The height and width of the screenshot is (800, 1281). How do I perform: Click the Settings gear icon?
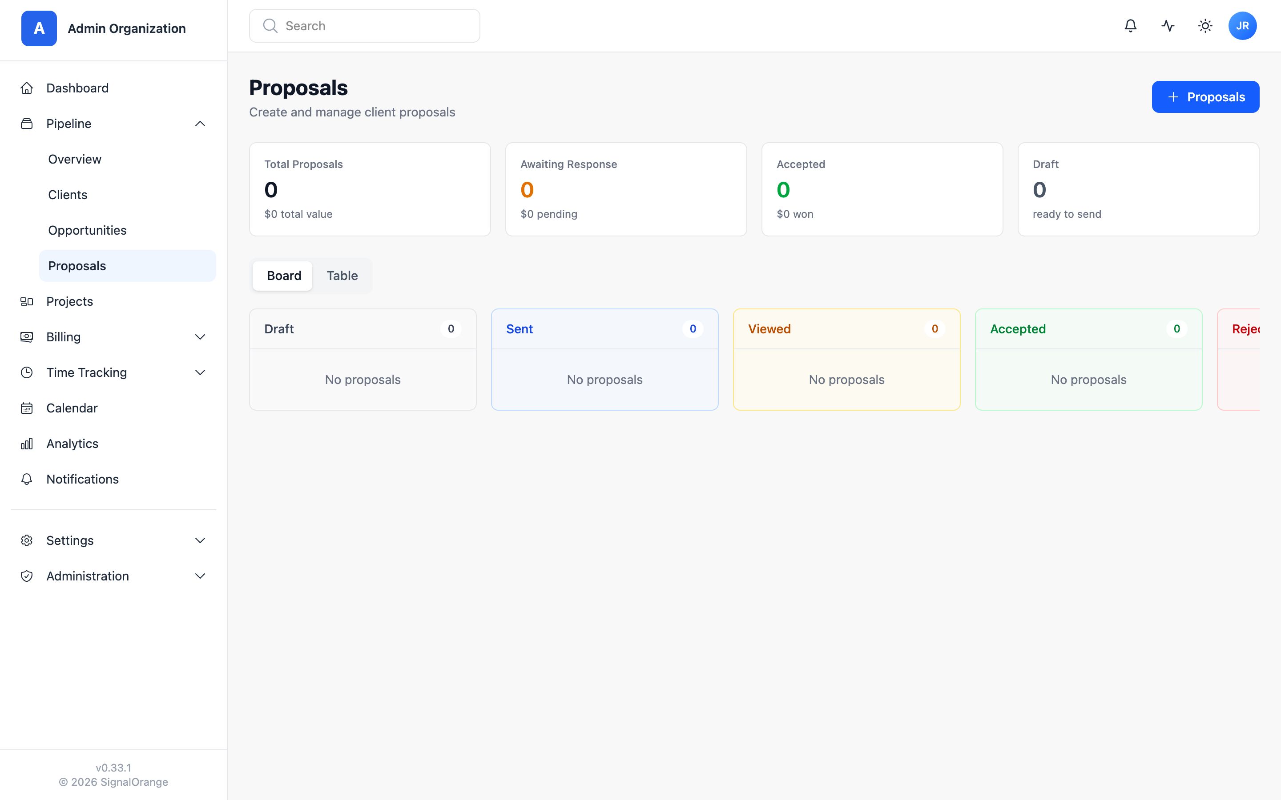(27, 540)
